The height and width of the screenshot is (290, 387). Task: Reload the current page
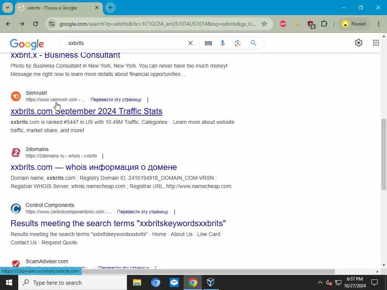[x=36, y=24]
